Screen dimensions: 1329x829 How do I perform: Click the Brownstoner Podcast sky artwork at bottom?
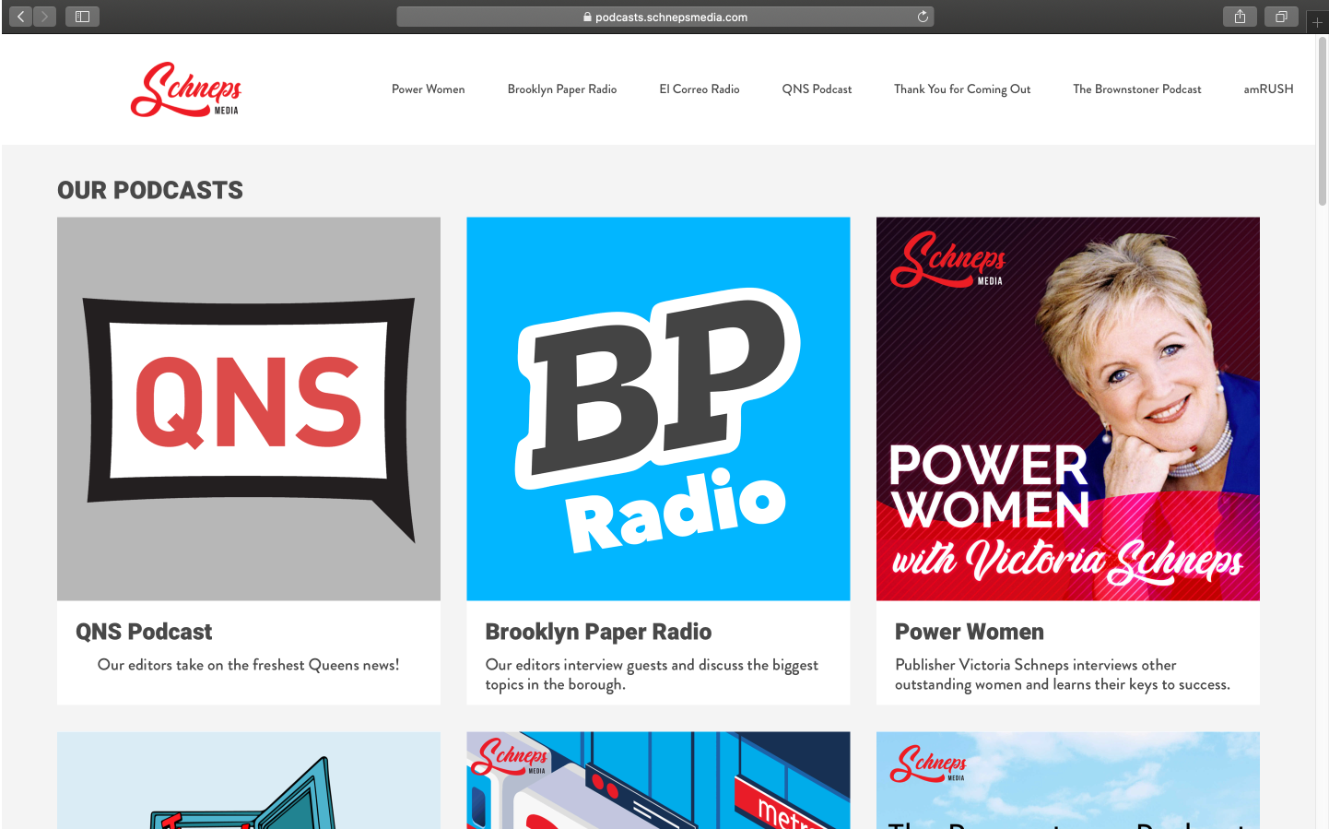(x=1068, y=780)
